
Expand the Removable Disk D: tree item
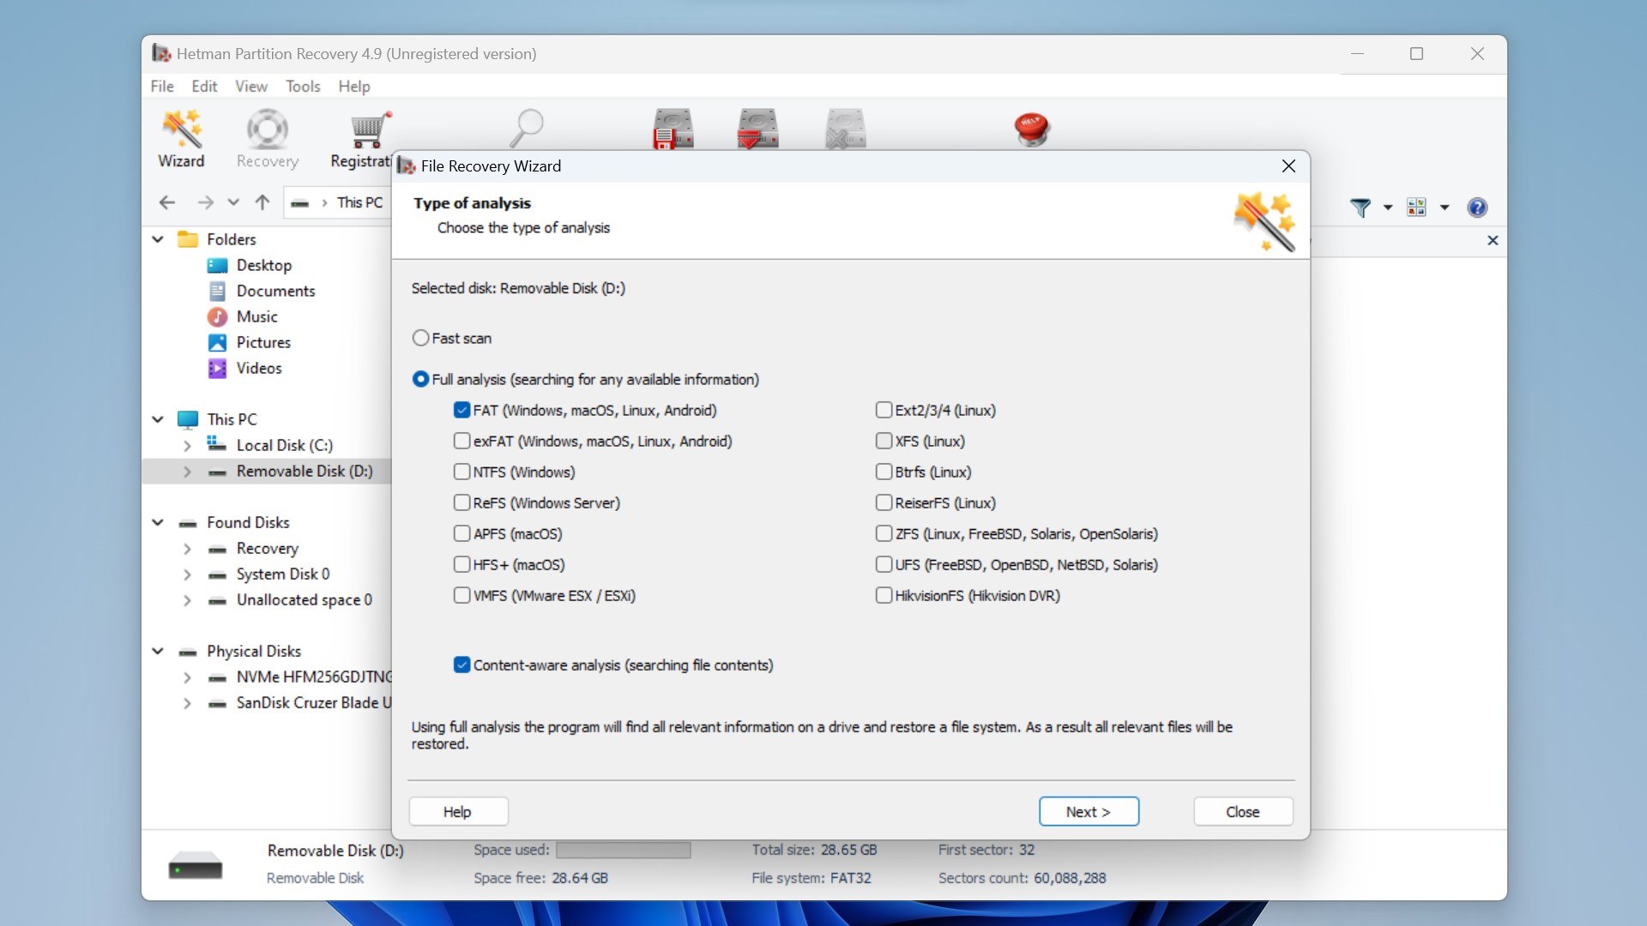[x=184, y=471]
